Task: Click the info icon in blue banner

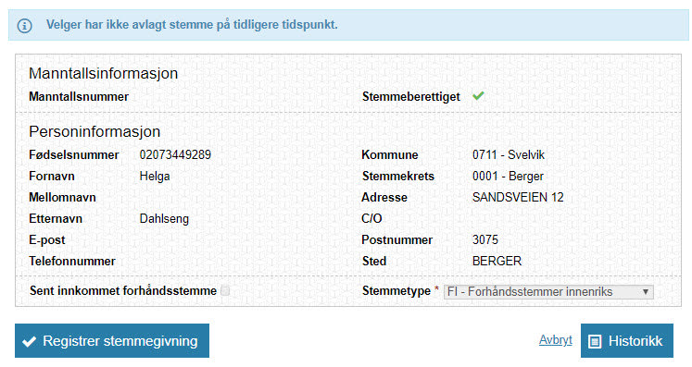Action: click(24, 26)
